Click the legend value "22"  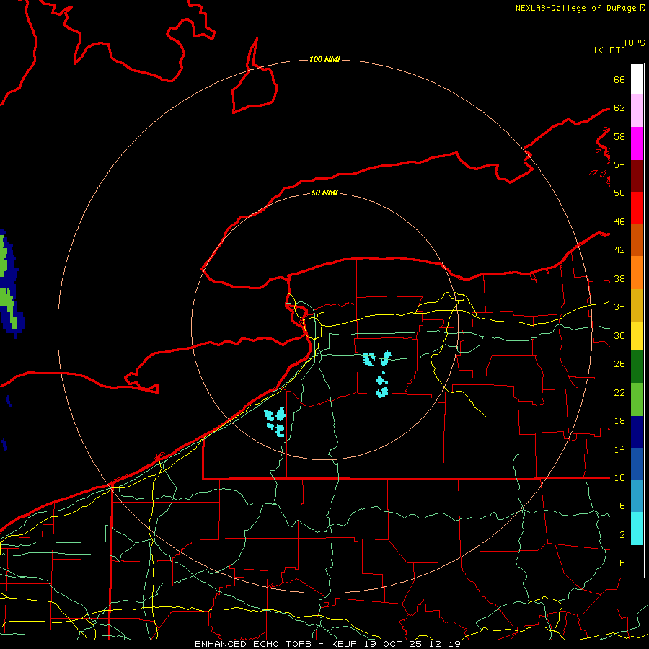[619, 393]
